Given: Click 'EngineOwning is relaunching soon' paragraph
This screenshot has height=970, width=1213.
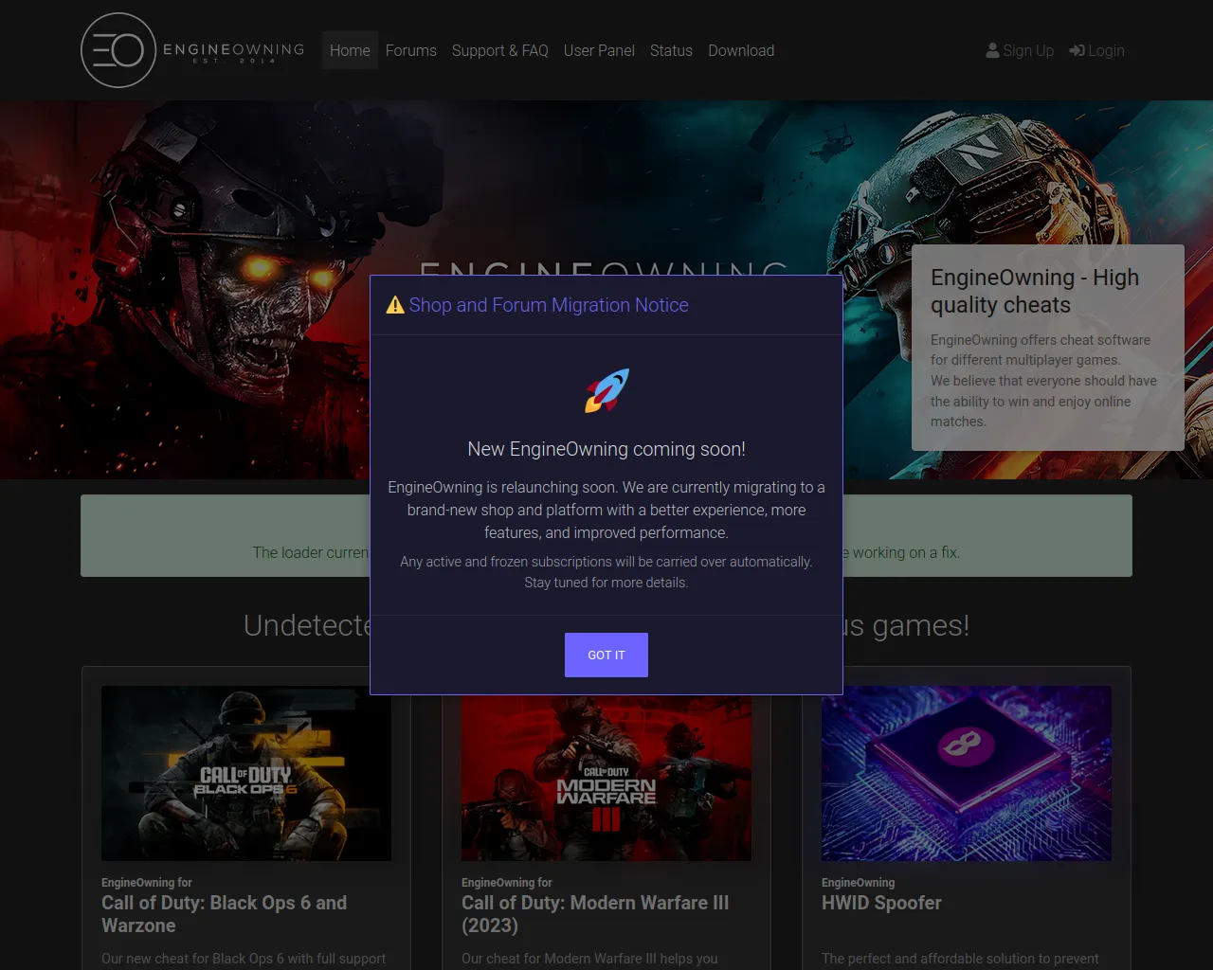Looking at the screenshot, I should tap(606, 510).
